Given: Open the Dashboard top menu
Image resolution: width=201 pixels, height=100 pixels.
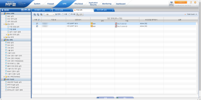Looking at the screenshot, I should [x=121, y=4].
